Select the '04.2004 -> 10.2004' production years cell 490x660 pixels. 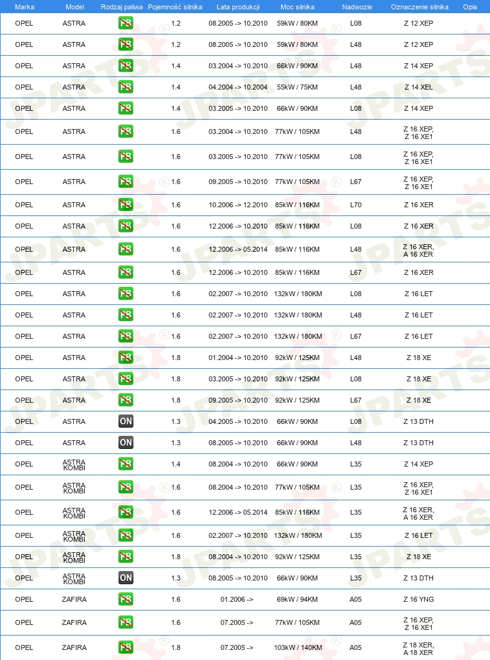[238, 87]
